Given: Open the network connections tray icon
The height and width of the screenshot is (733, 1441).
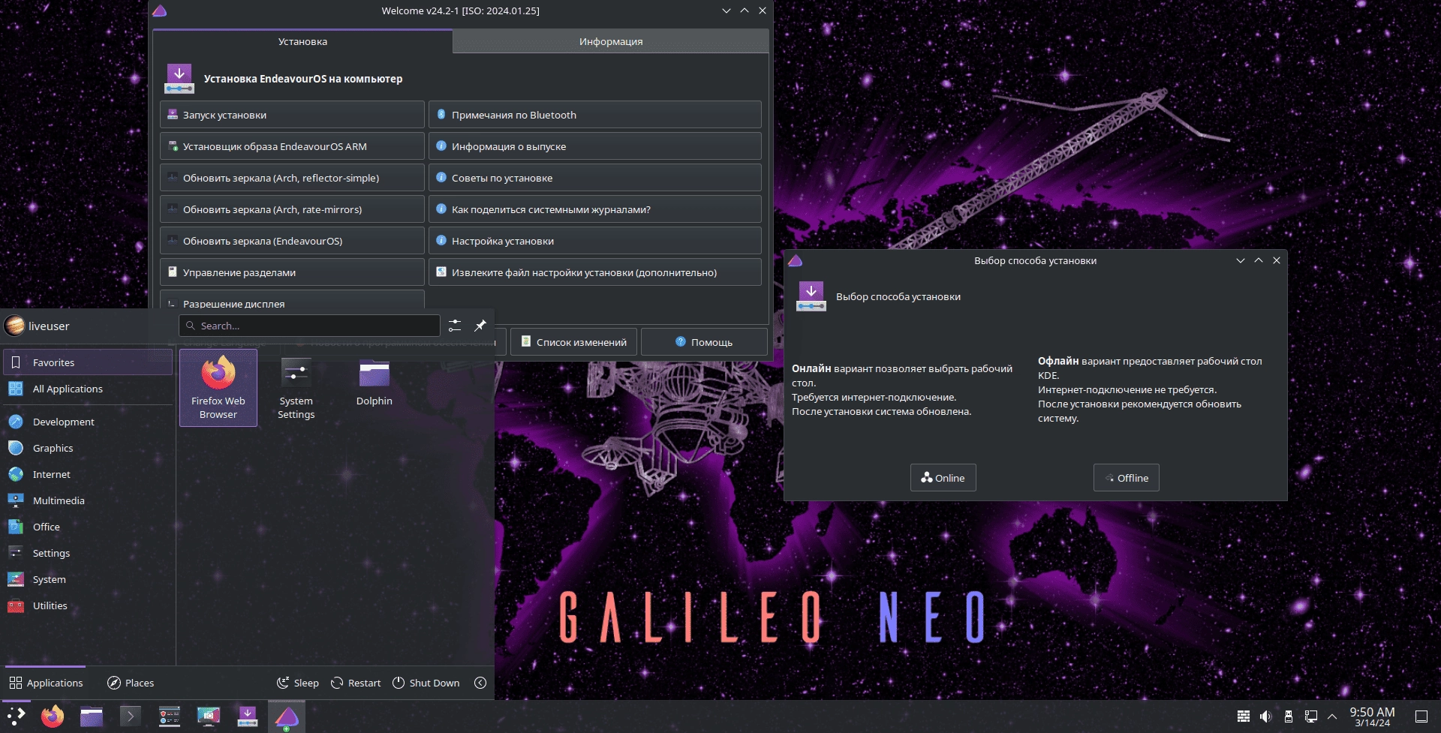Looking at the screenshot, I should [1311, 716].
